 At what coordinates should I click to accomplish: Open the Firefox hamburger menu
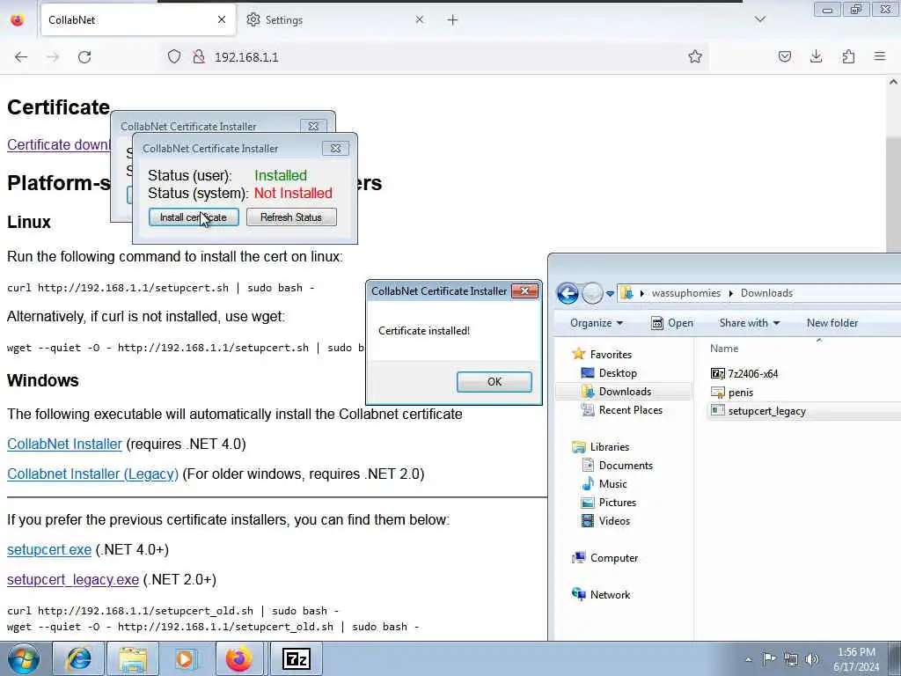pos(880,56)
